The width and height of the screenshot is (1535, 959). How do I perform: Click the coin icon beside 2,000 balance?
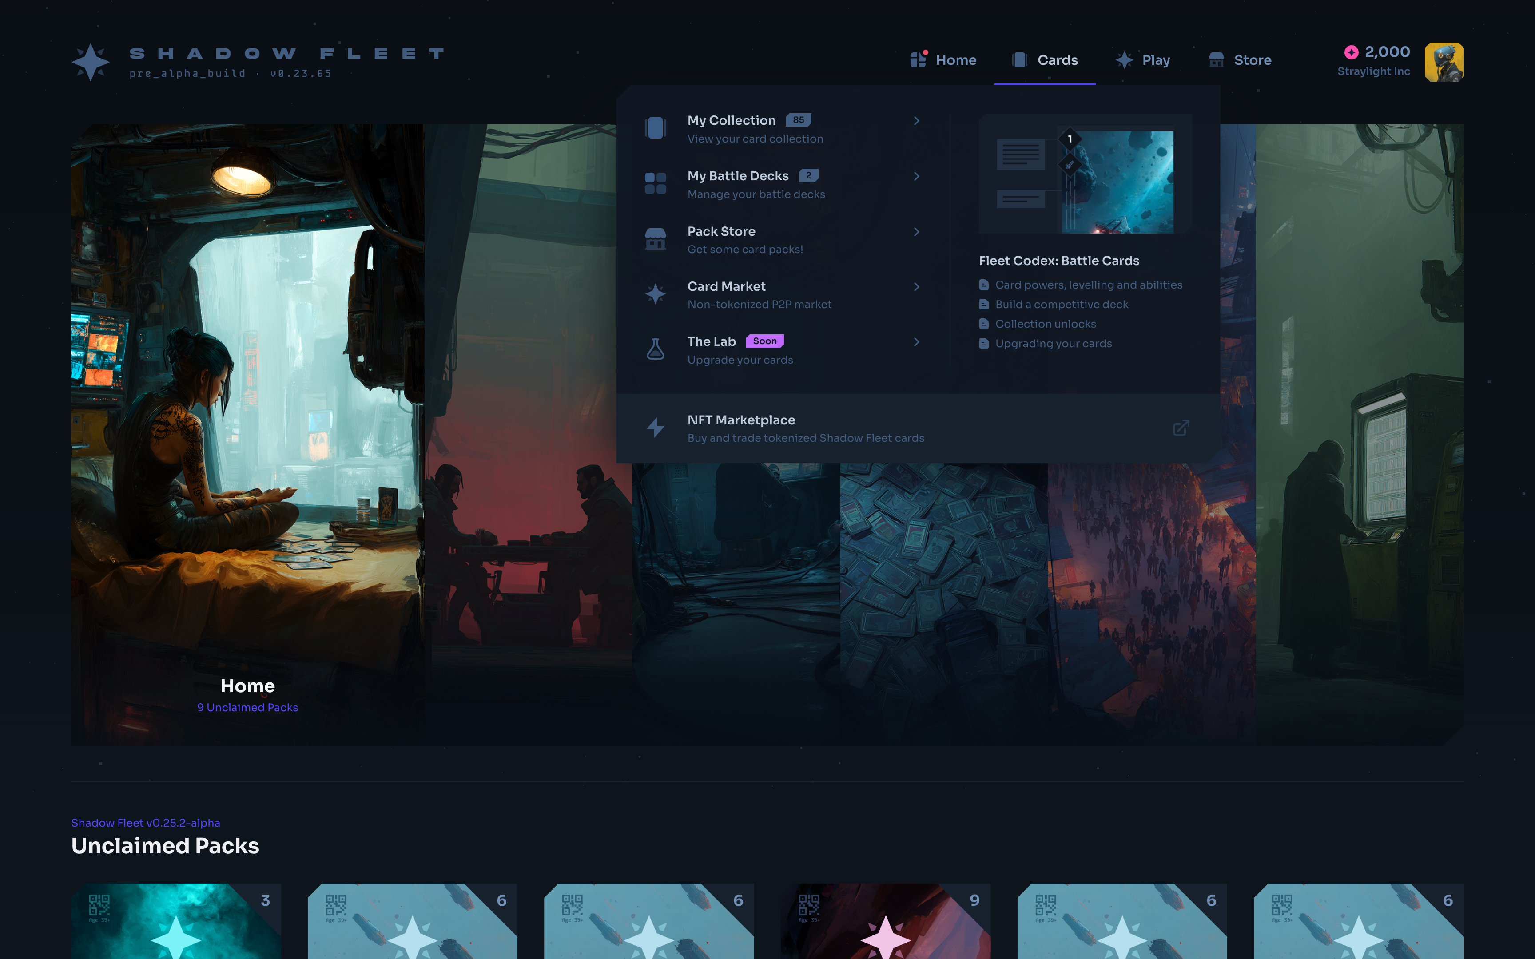coord(1352,53)
